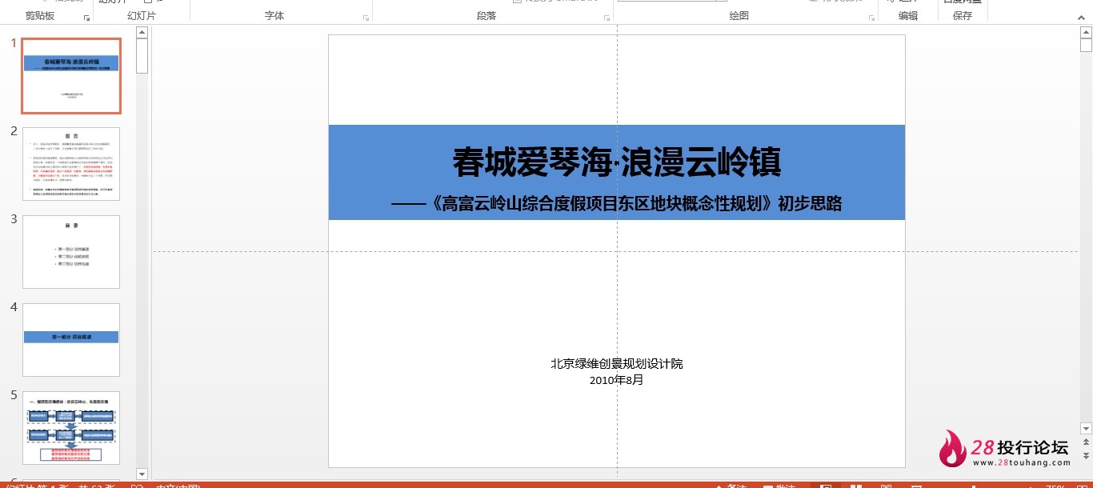Go to previous slide via double-arrow button

point(1086,442)
